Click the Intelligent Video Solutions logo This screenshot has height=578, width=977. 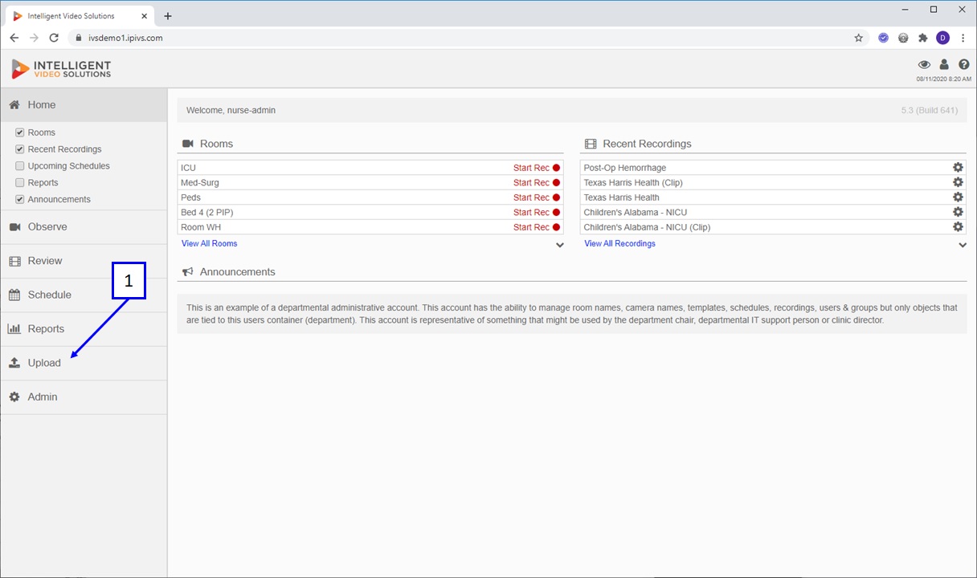pyautogui.click(x=61, y=69)
